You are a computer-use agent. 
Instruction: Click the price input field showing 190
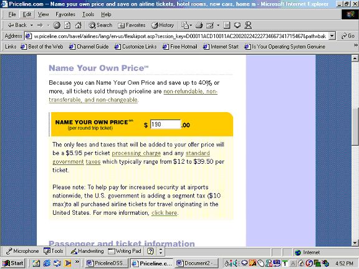pyautogui.click(x=165, y=125)
